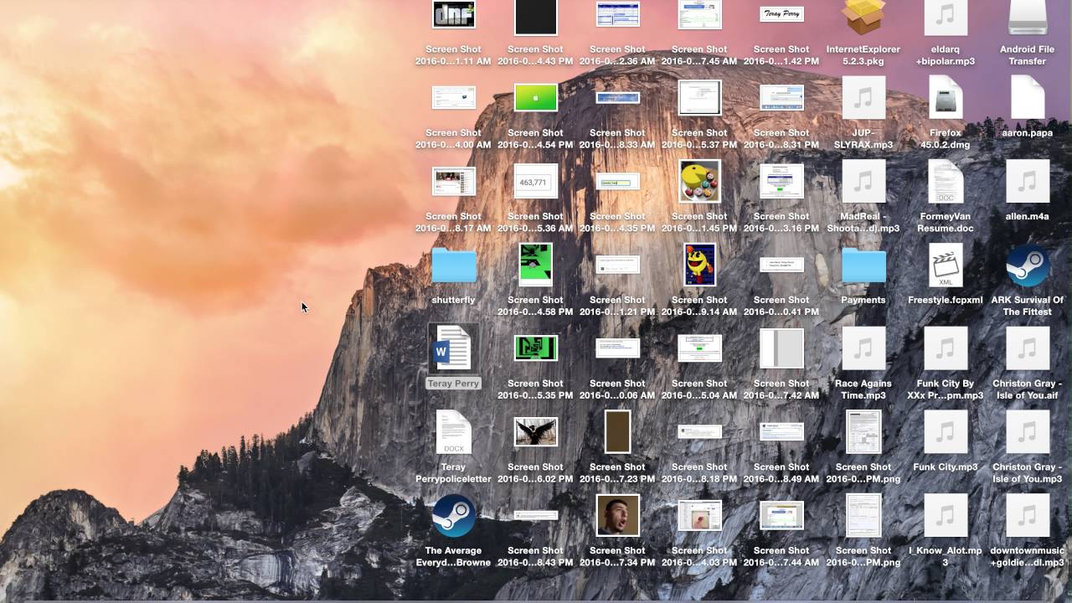1072x603 pixels.
Task: Select the shutterfly folder
Action: (x=453, y=265)
